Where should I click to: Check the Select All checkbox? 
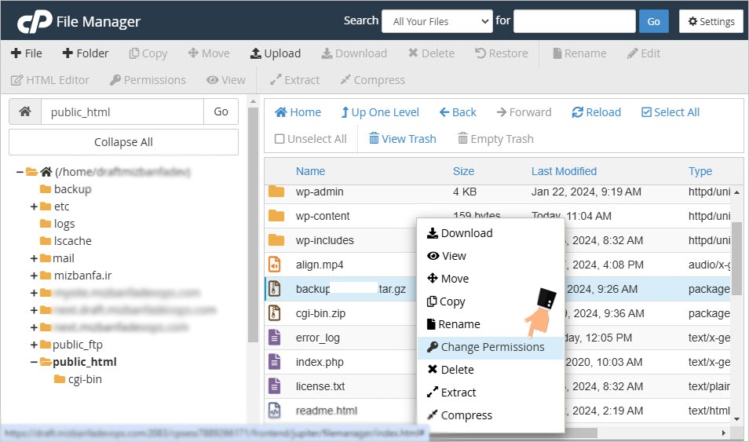point(646,112)
